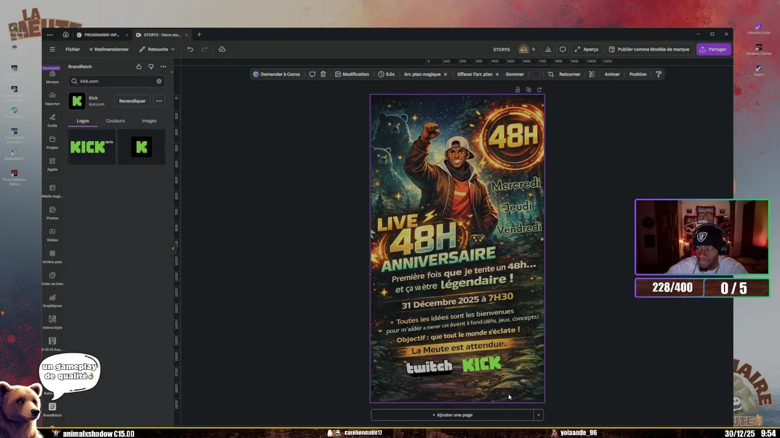
Task: Add a collaborator with plus icon
Action: (533, 49)
